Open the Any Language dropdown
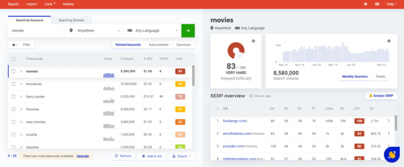The image size is (404, 167). click(152, 30)
